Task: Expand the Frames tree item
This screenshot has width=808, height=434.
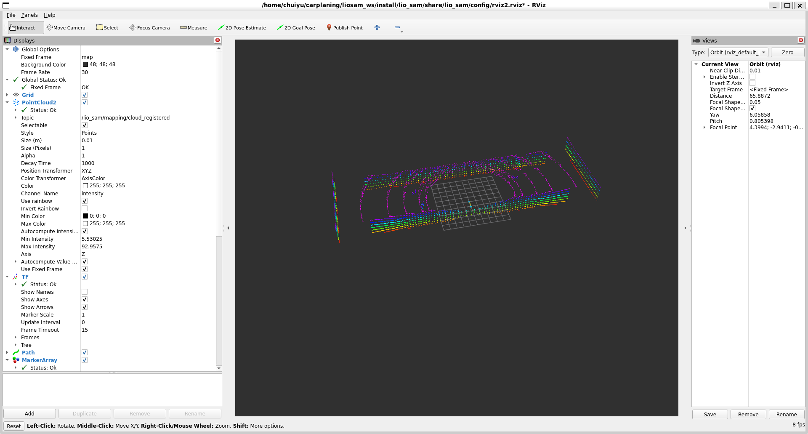Action: 16,338
